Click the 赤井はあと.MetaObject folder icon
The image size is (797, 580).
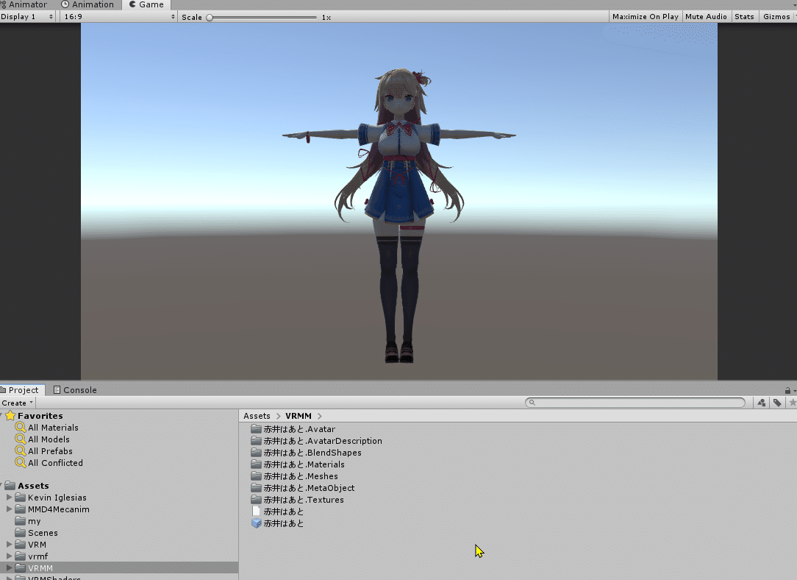[256, 487]
